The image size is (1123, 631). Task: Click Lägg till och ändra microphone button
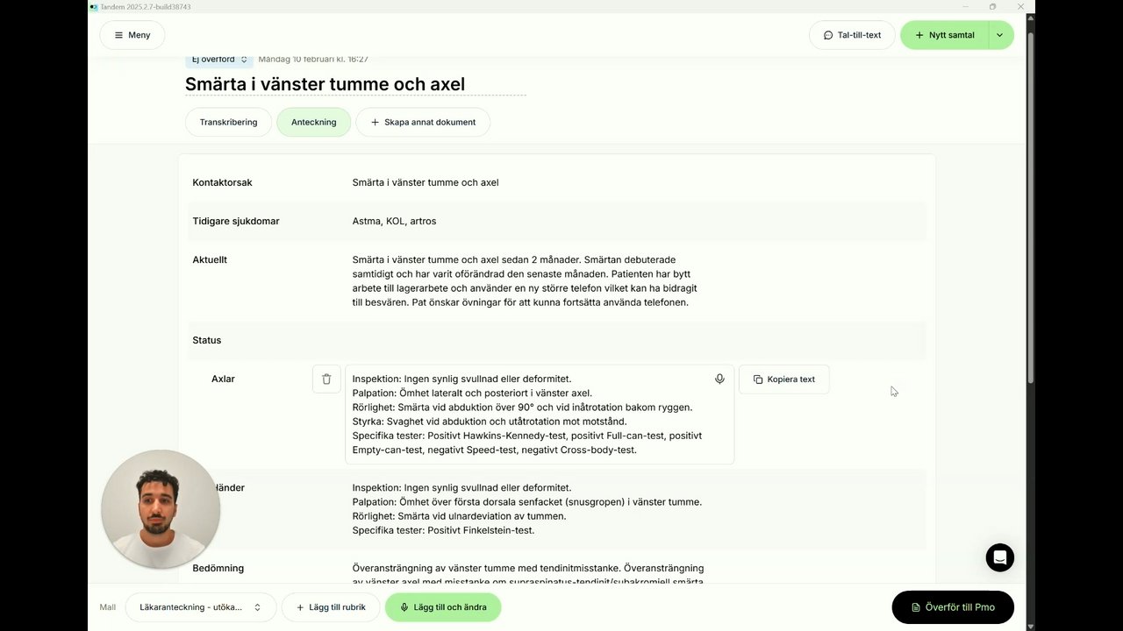pos(442,607)
